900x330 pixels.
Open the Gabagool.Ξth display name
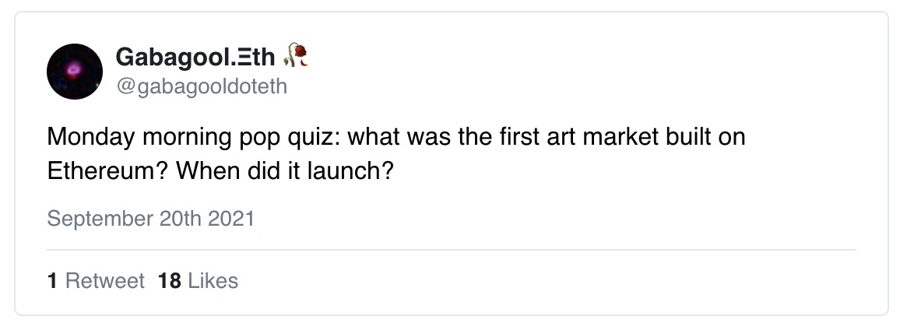195,56
